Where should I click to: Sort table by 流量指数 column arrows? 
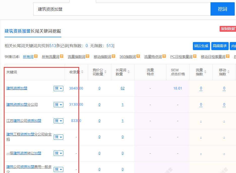click(205, 71)
